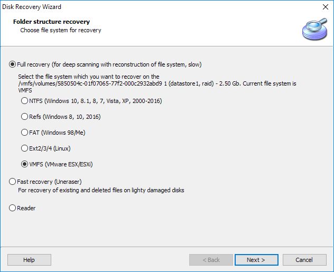Enable Fast recovery (Uneraser) mode
Image resolution: width=334 pixels, height=272 pixels.
(45, 182)
